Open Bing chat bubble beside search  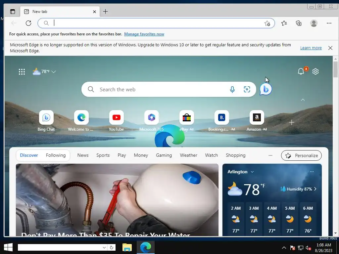tap(266, 89)
